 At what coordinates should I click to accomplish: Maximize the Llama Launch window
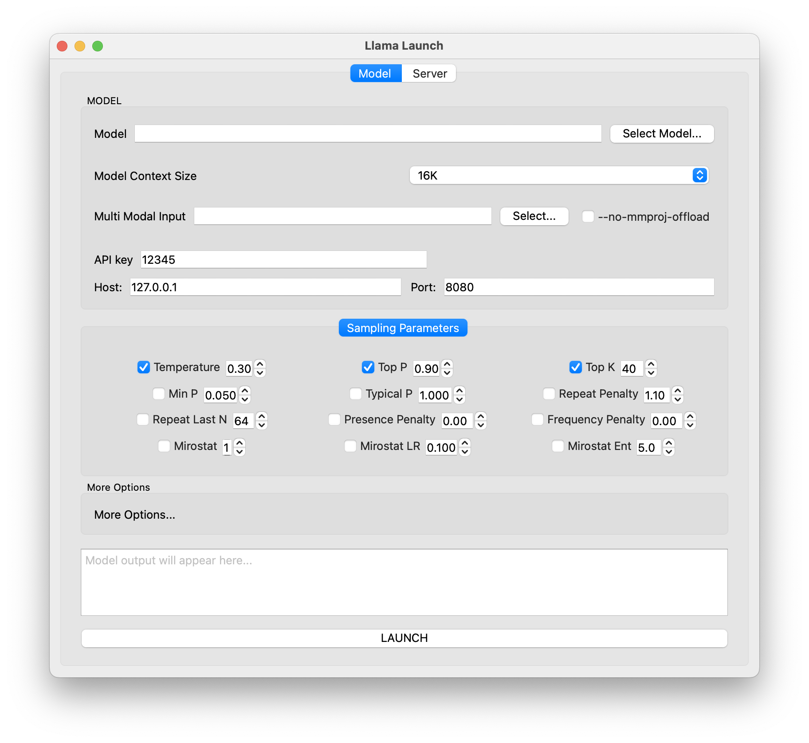pos(98,46)
